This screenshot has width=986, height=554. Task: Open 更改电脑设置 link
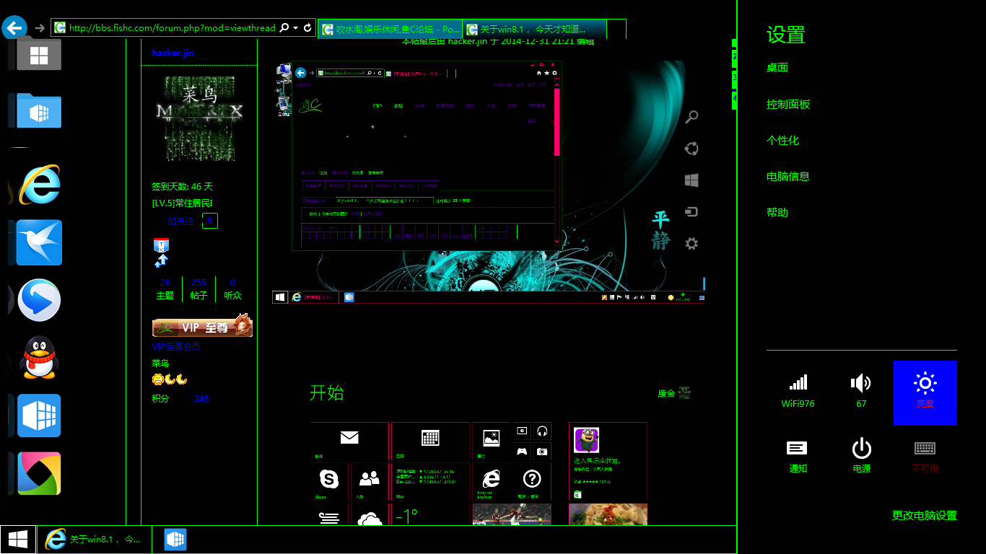(x=925, y=515)
